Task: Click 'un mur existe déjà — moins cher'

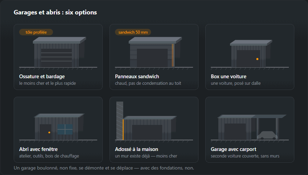Action: tap(146, 156)
